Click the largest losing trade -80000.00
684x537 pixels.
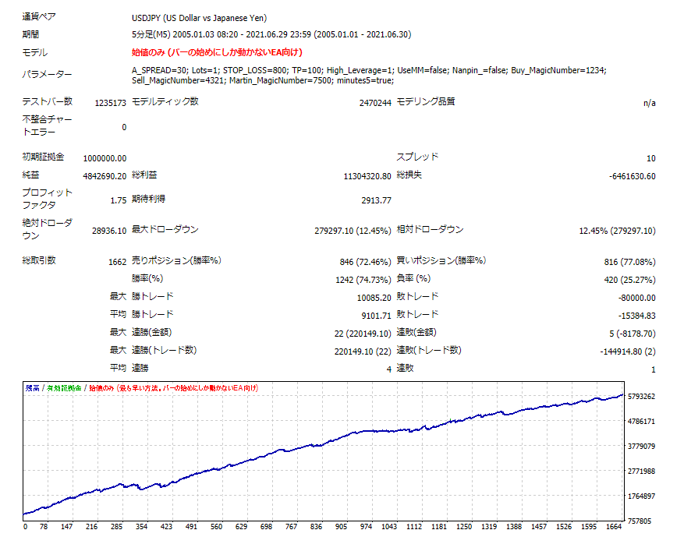click(637, 298)
